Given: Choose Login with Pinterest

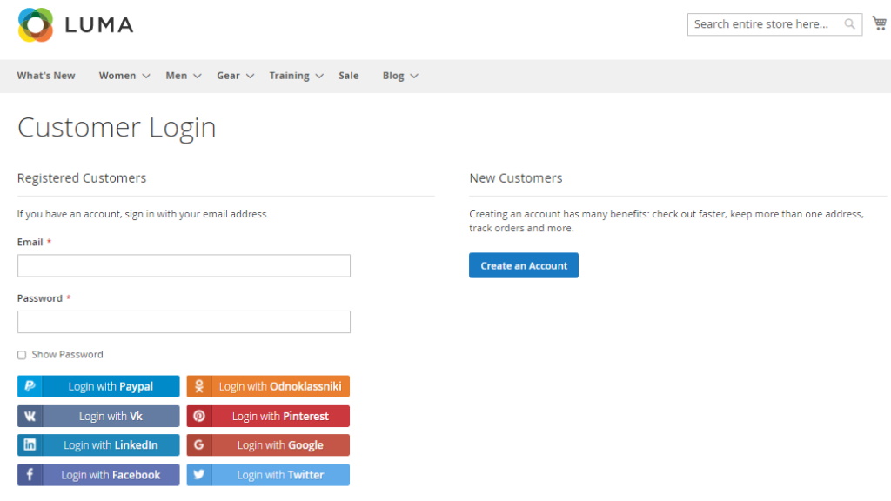Looking at the screenshot, I should pyautogui.click(x=268, y=416).
